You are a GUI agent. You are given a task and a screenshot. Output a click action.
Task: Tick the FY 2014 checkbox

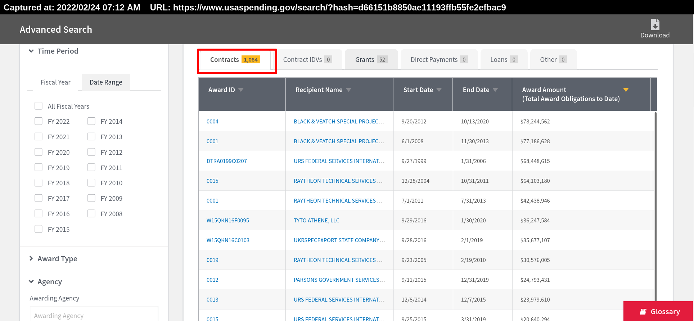(x=91, y=121)
